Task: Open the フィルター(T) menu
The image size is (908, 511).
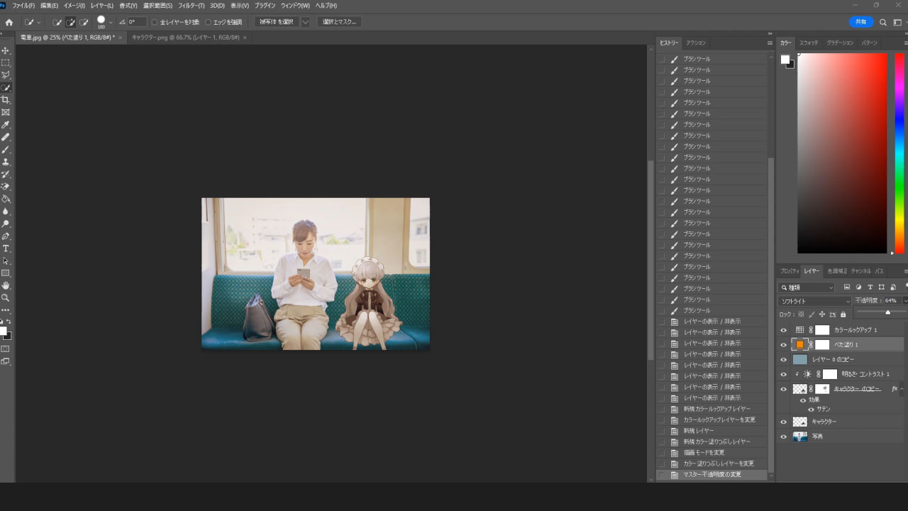Action: click(192, 6)
